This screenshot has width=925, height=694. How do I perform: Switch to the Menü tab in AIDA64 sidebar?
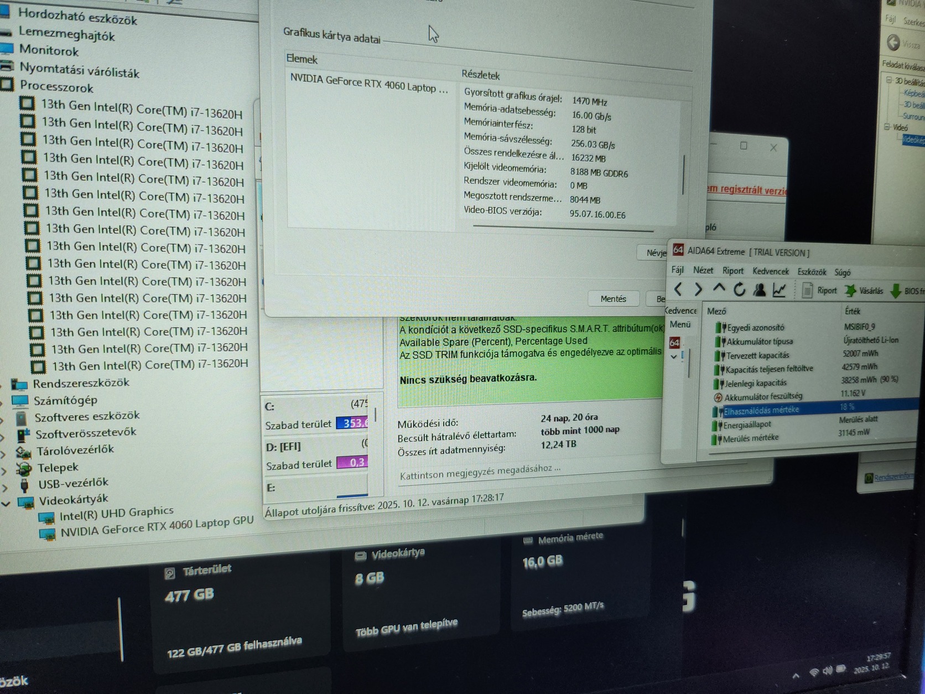(x=680, y=324)
